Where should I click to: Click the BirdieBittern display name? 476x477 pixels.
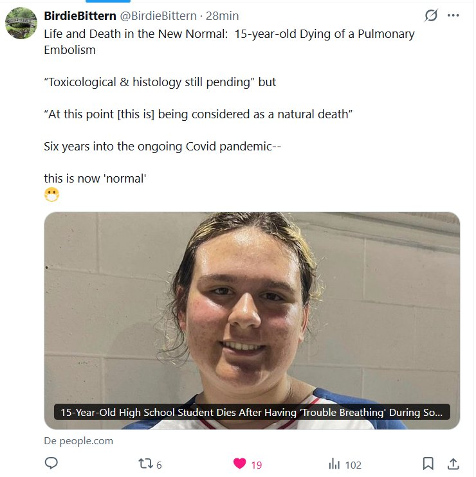point(80,15)
